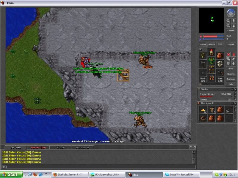Set offensive fighting mode with crossed swords
This screenshot has height=178, width=238.
[x=228, y=54]
